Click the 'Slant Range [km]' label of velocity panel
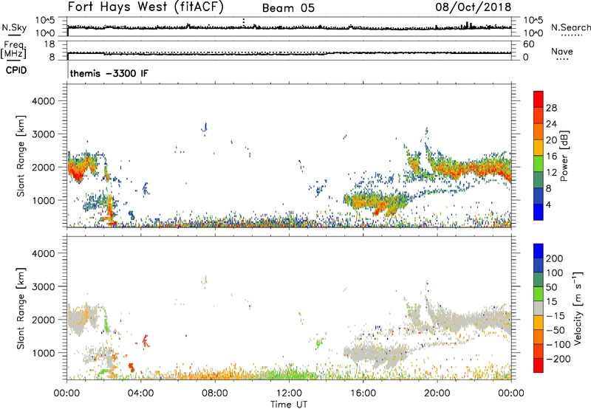The image size is (591, 409). pos(21,308)
